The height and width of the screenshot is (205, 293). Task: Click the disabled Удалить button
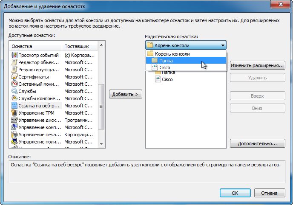pyautogui.click(x=258, y=77)
